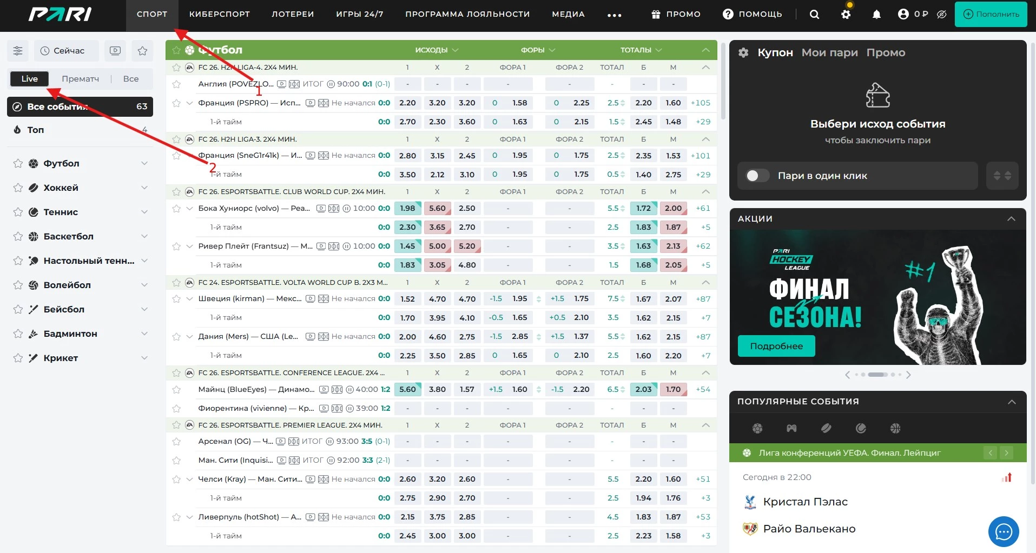Select football icon in popular events

pos(757,429)
